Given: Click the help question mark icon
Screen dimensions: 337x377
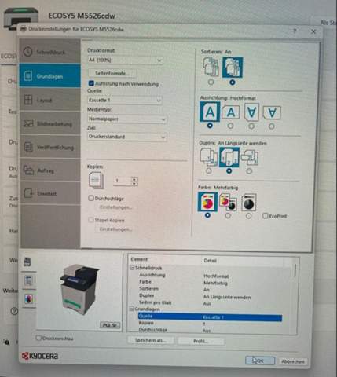Looking at the screenshot, I should [x=295, y=31].
